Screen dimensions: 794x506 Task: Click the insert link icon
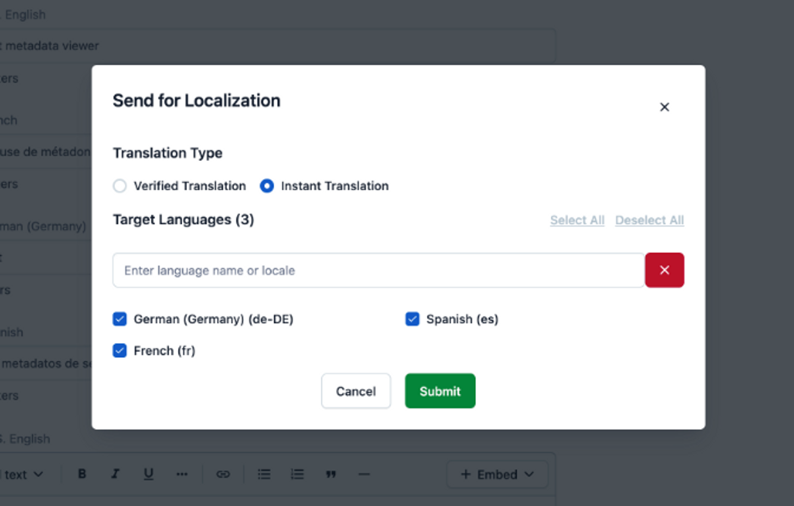tap(223, 474)
